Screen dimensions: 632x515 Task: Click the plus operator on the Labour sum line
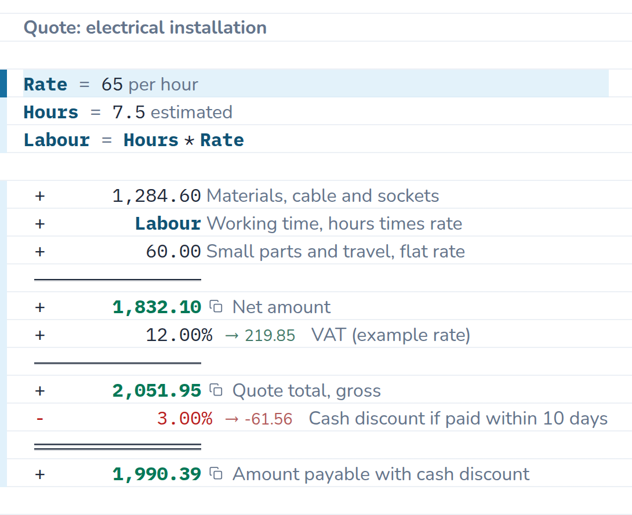(40, 224)
